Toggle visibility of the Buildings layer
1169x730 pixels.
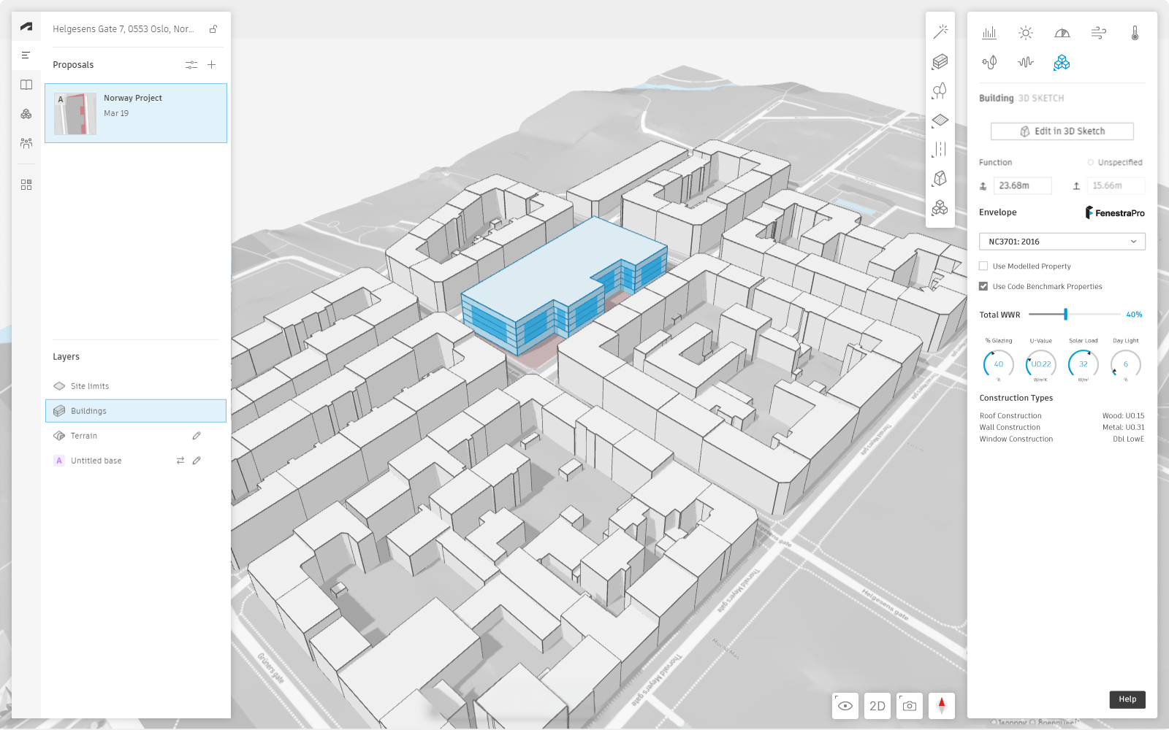pyautogui.click(x=58, y=410)
